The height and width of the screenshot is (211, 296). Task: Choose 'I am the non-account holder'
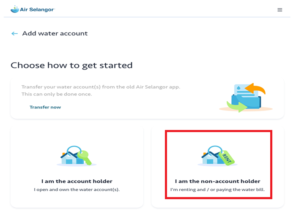coord(217,181)
